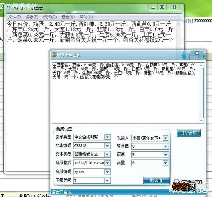This screenshot has width=212, height=197.
Task: Minimize the 菜价.txt Notepad window
Action: (x=153, y=7)
